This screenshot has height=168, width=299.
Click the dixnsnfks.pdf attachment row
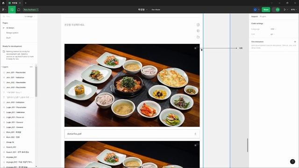click(x=132, y=134)
